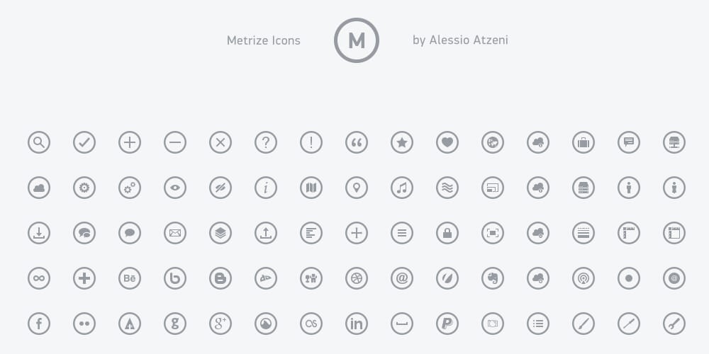Select the map pin location icon
Screen dimensions: 709x354
357,188
